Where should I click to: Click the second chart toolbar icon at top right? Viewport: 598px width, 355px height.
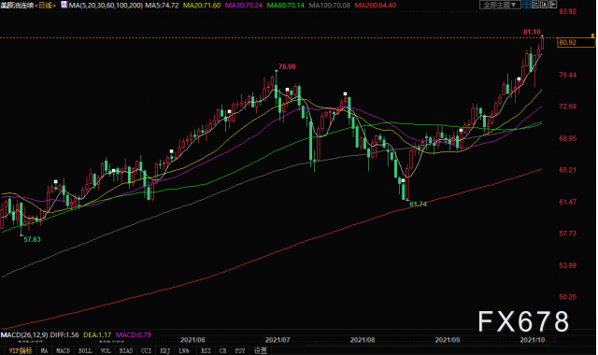point(535,4)
